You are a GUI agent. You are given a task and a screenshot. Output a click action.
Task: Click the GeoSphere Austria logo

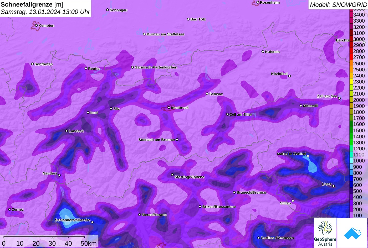(x=325, y=233)
